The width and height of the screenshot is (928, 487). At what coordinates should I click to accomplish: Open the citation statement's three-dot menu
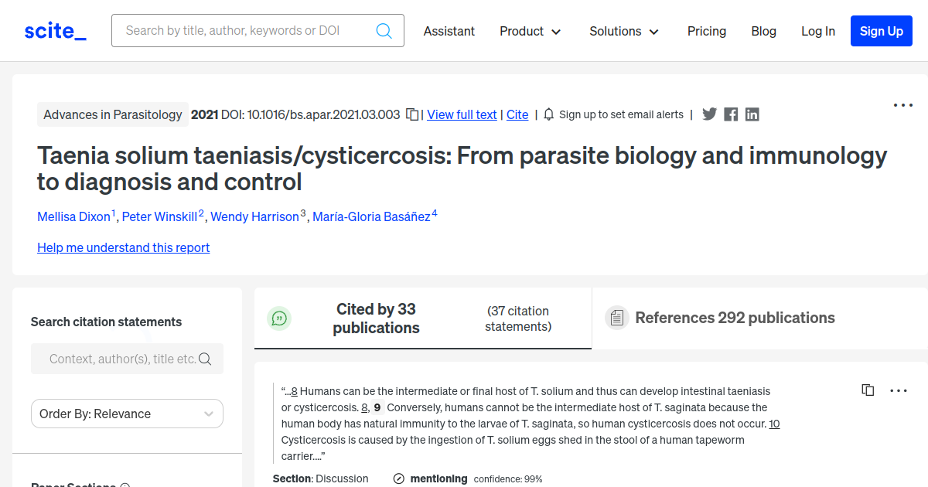pos(899,390)
